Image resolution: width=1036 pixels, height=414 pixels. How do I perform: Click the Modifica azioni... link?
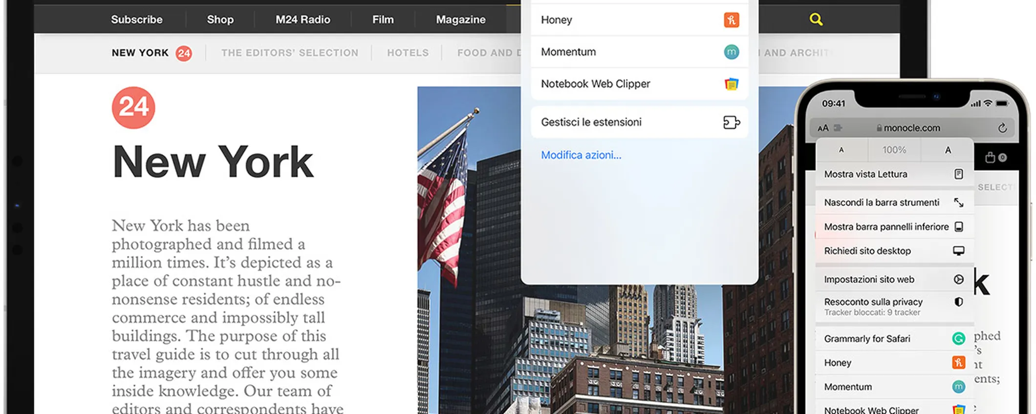coord(581,155)
